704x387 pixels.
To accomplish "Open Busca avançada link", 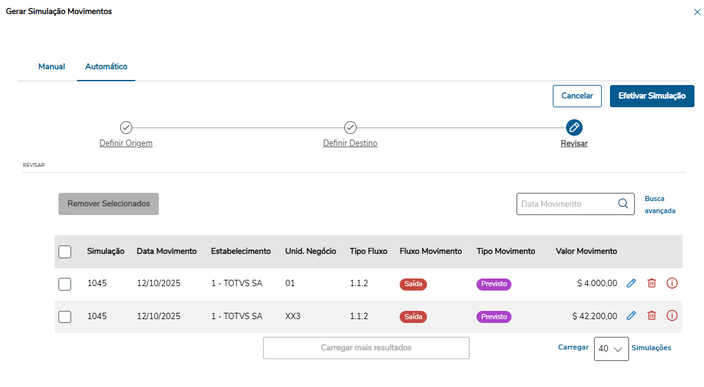I will [x=660, y=204].
